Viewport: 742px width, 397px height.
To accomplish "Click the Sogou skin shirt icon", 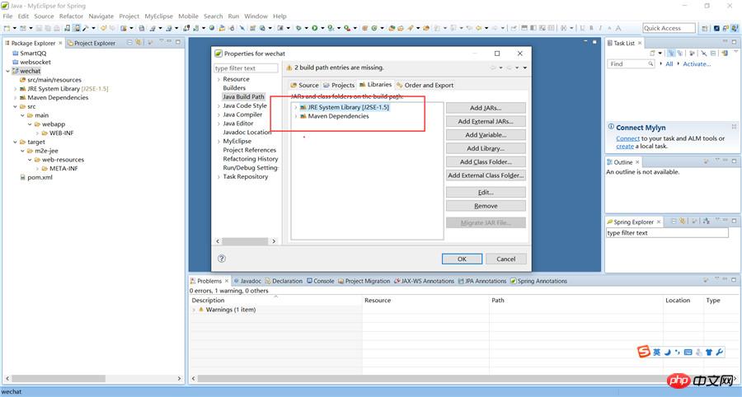I will pos(709,352).
